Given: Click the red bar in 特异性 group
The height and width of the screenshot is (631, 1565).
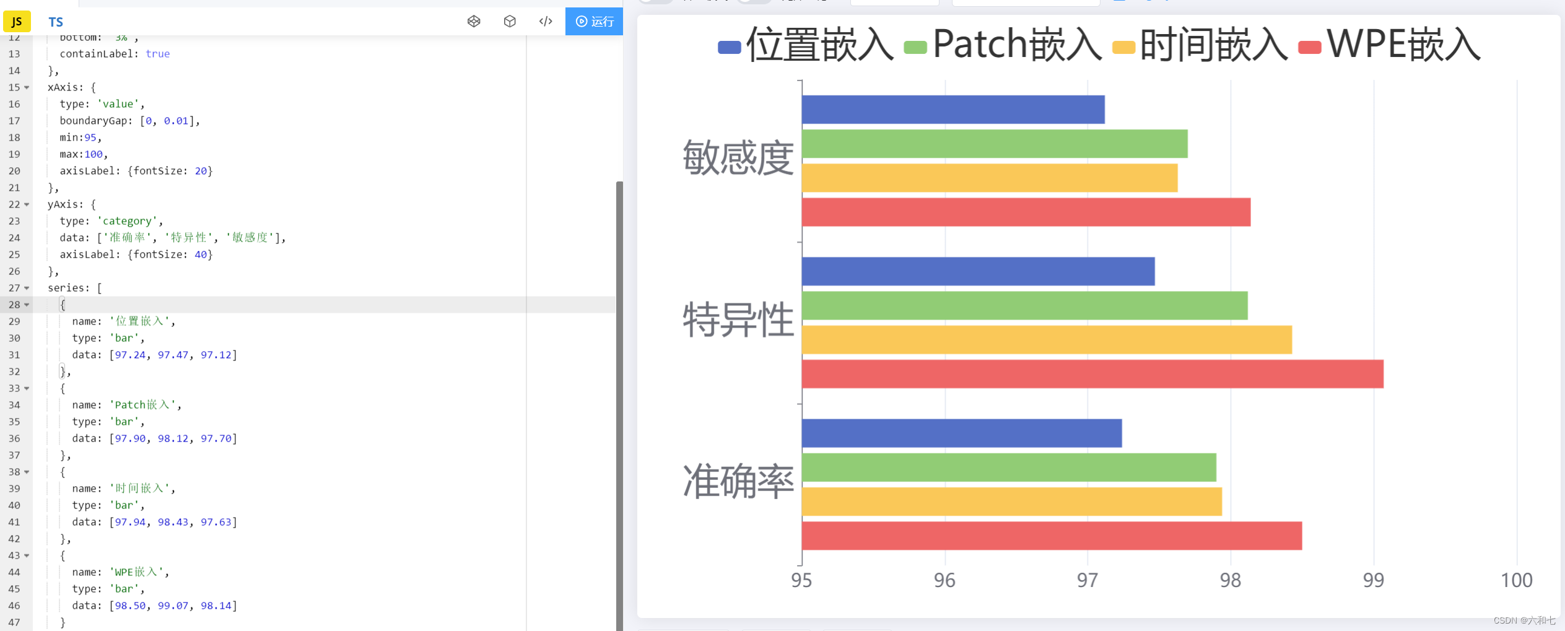Looking at the screenshot, I should click(1092, 374).
